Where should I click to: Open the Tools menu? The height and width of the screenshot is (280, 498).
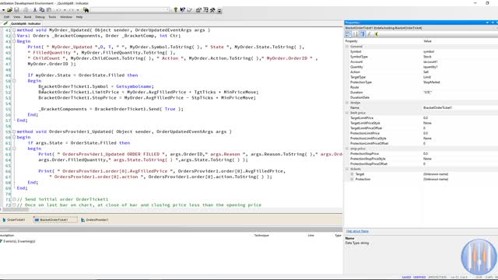click(52, 17)
